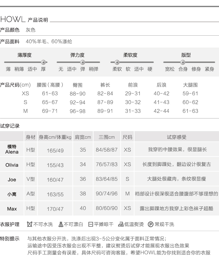Click the no-water-wash icon beside 不可水洗
219x262 pixels.
(x=29, y=224)
